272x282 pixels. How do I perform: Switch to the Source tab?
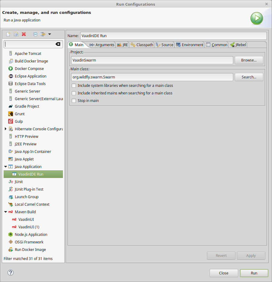[x=165, y=45]
